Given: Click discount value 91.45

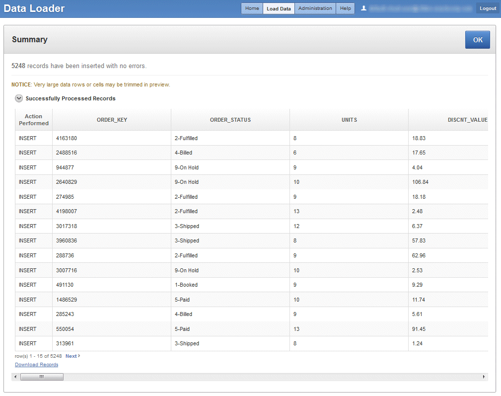Looking at the screenshot, I should (x=448, y=329).
